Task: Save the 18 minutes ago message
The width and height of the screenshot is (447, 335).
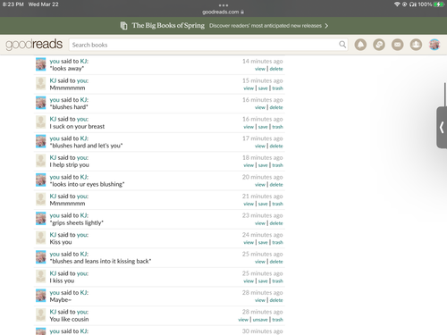Action: (263, 165)
